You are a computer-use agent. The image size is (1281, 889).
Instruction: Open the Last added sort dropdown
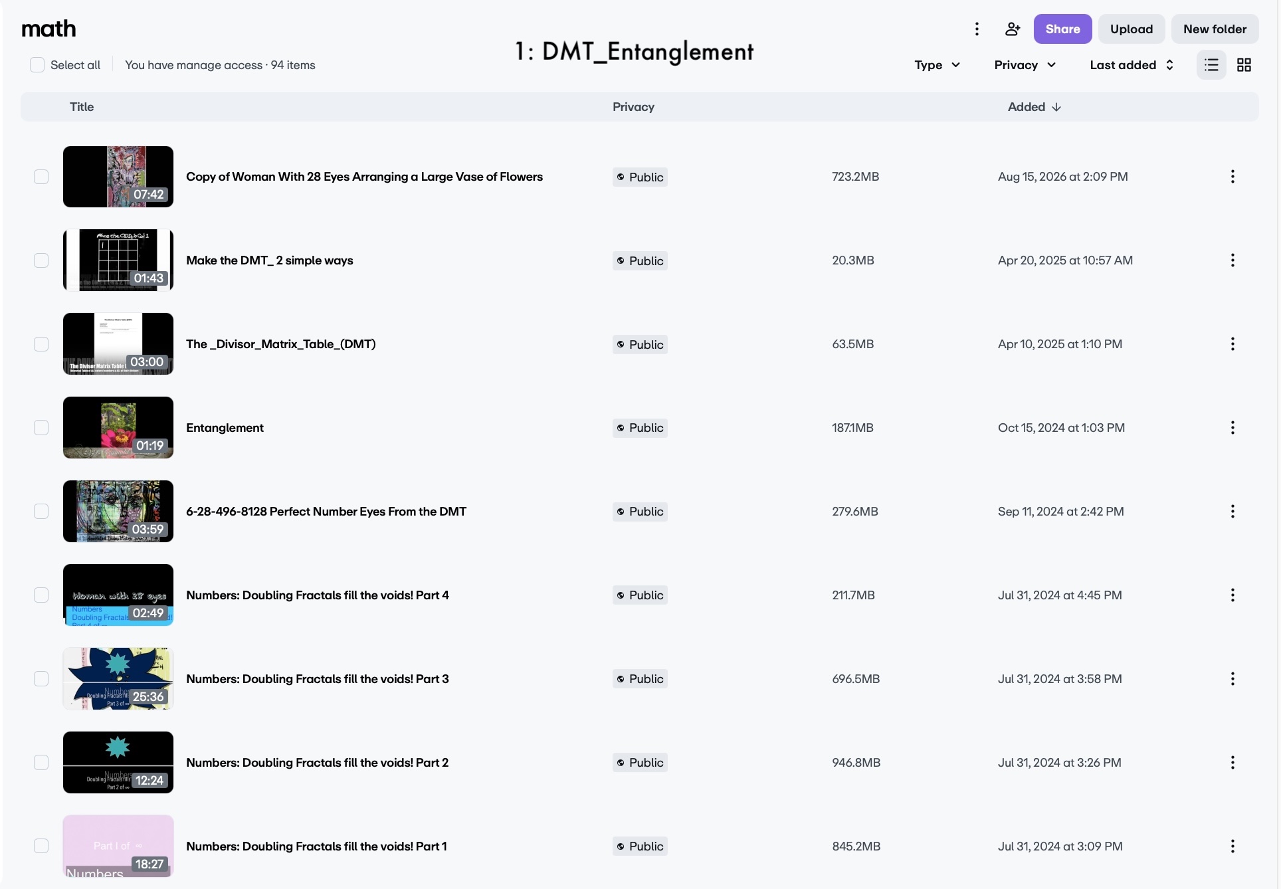(1132, 64)
